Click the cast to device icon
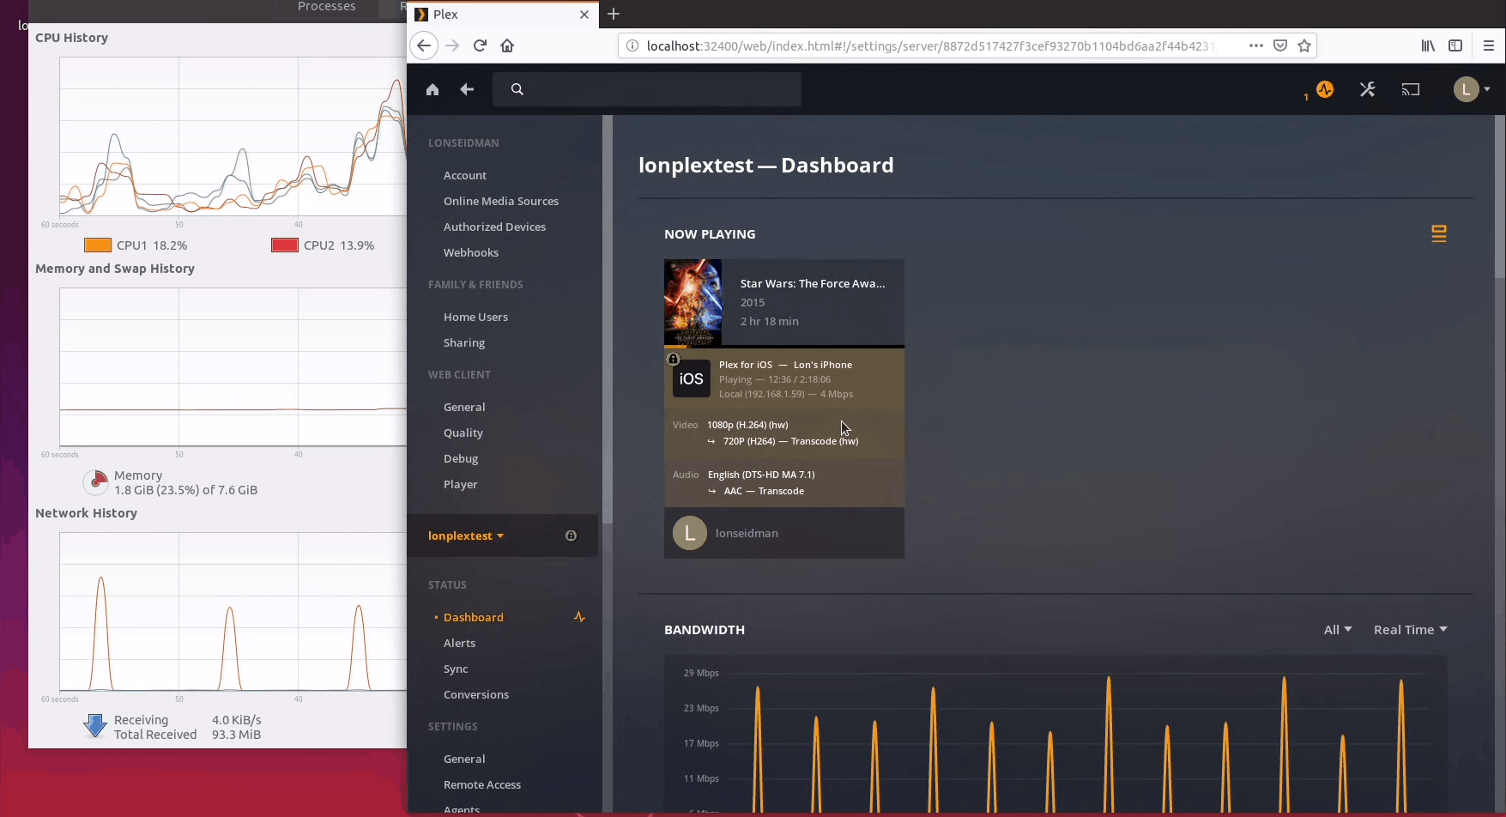The height and width of the screenshot is (817, 1506). point(1411,89)
